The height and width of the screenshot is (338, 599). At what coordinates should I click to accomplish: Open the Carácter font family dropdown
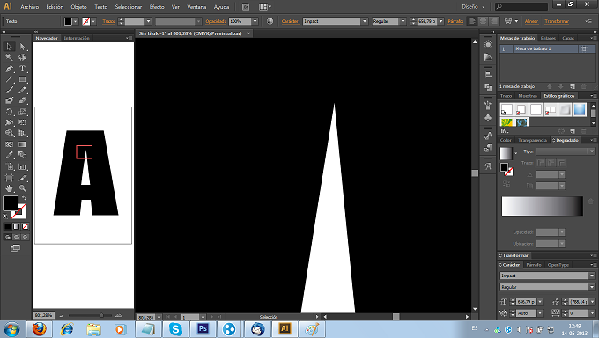pos(365,21)
